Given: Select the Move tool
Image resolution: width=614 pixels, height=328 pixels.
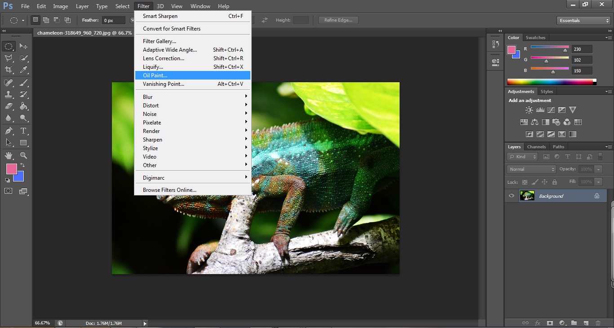Looking at the screenshot, I should click(x=23, y=46).
